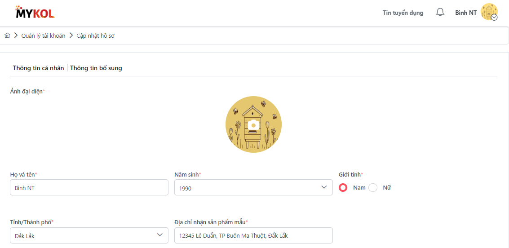Click the chevron after the home breadcrumb
This screenshot has width=509, height=248.
16,35
